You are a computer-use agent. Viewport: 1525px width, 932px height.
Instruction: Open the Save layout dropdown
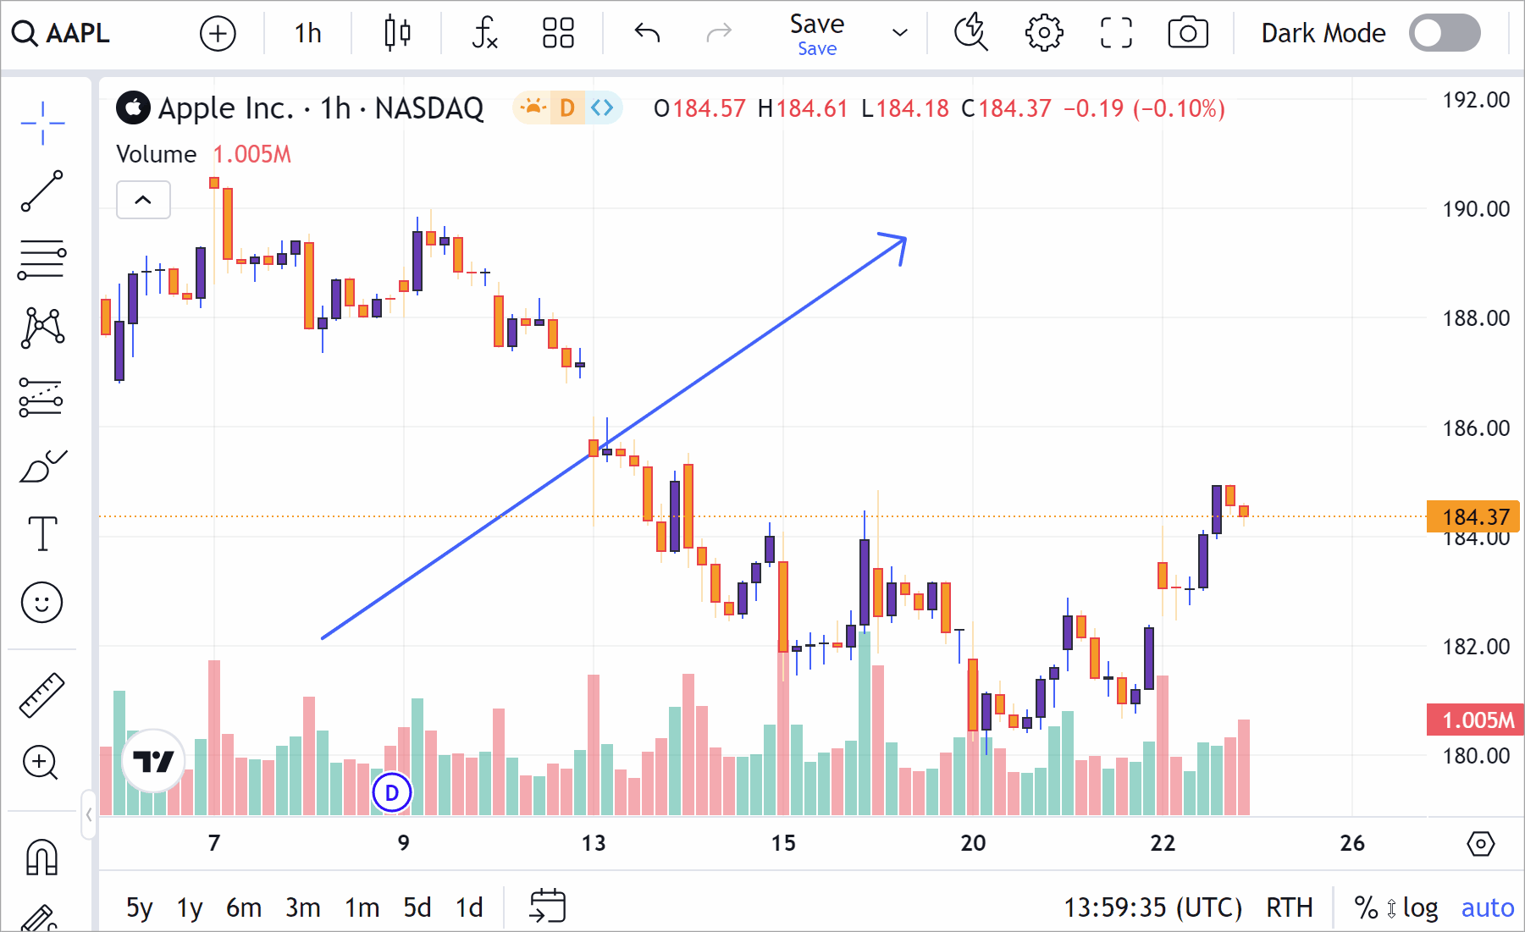pos(899,34)
